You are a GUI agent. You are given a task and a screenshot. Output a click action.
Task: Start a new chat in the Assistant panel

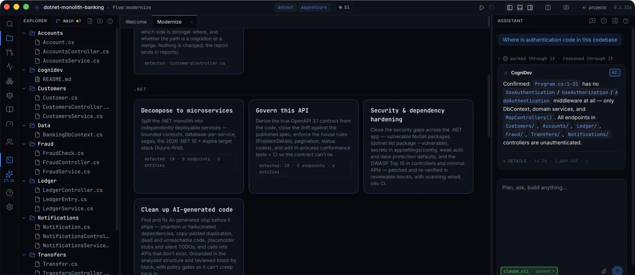tap(593, 21)
